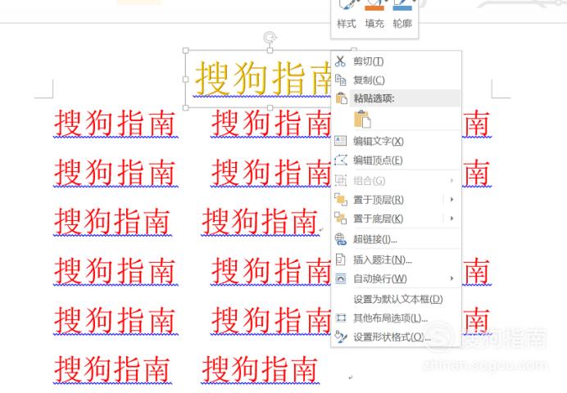Viewport: 567px width, 393px height.
Task: Click the Edit Points icon
Action: (341, 160)
